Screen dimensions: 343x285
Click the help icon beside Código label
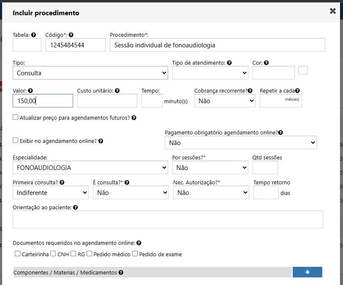tap(71, 35)
